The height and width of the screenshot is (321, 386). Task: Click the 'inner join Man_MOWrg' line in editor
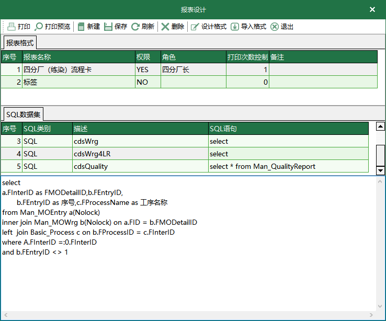coord(100,222)
